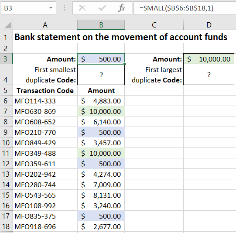Select column D header
This screenshot has width=236, height=233.
(209, 25)
